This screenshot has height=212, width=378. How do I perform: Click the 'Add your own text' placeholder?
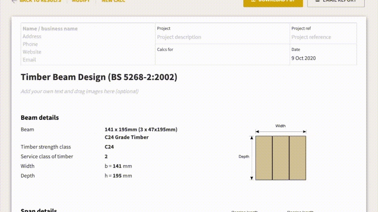(x=80, y=91)
